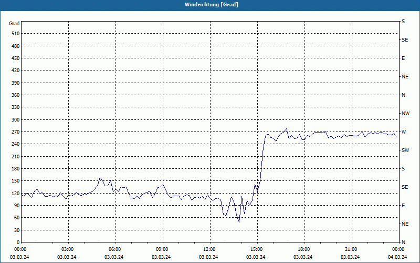Click the NE compass label between 30 and 60
Screen dimensions: 420x263
[405, 224]
